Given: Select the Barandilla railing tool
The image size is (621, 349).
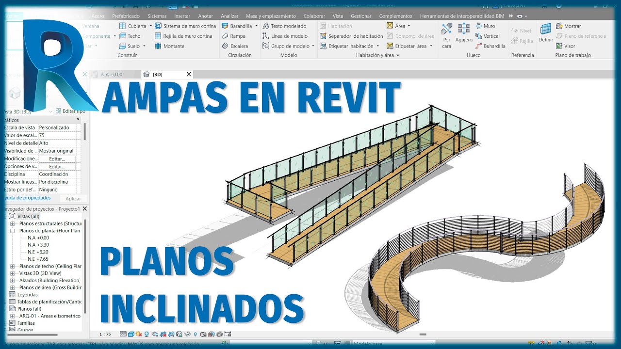Looking at the screenshot, I should tap(237, 26).
